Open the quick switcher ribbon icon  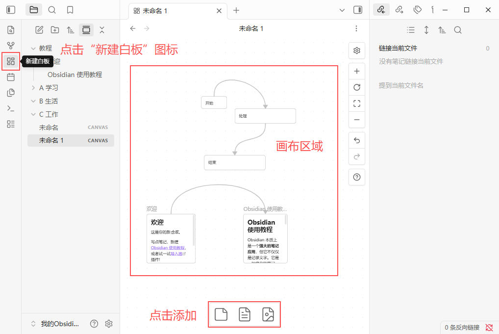point(11,30)
